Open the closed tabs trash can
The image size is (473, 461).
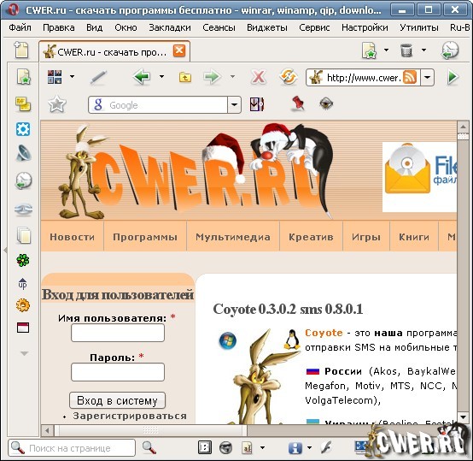(406, 50)
